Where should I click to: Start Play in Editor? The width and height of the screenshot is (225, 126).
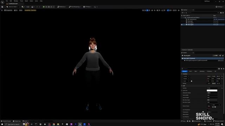click(44, 7)
